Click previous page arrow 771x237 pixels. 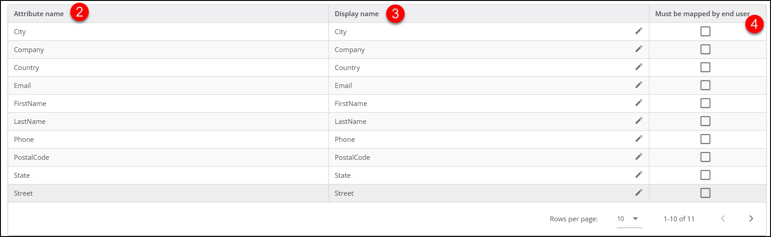point(723,219)
